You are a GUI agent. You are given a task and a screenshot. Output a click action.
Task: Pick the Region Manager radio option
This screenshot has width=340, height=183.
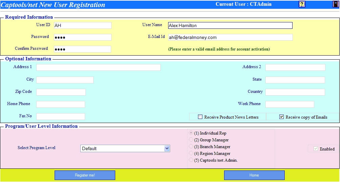[x=191, y=153]
